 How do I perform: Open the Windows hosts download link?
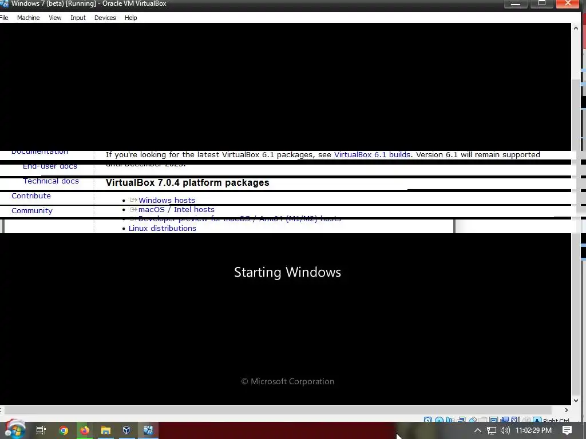tap(167, 200)
